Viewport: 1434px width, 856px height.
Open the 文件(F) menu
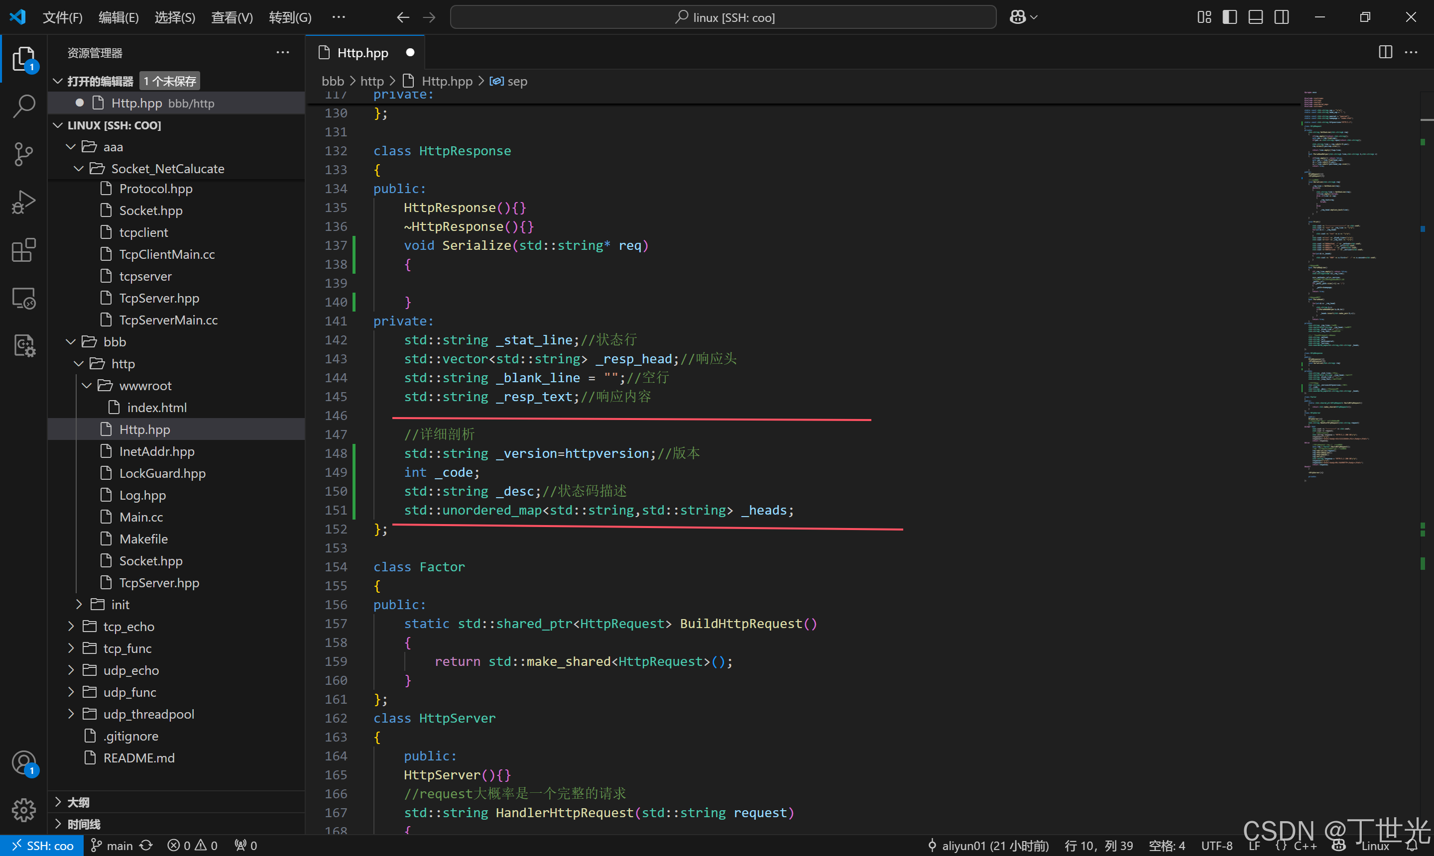[x=62, y=17]
